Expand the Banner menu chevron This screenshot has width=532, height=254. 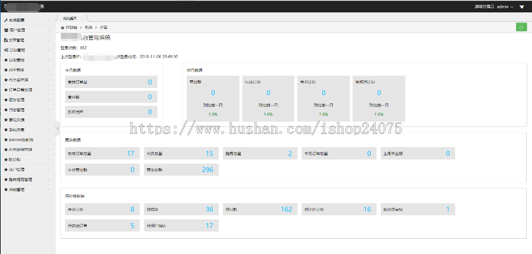pos(49,140)
